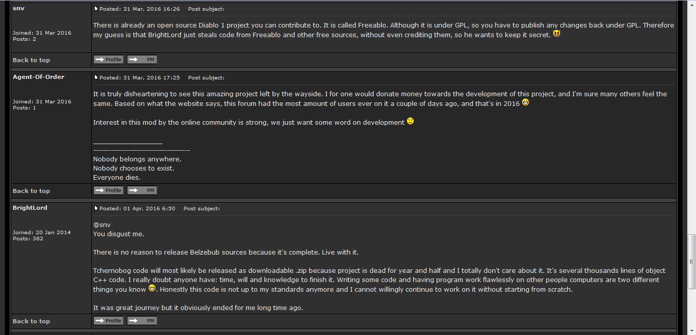Viewport: 696px width, 335px height.
Task: Click Back to top under Agent-Of-Order's post
Action: click(x=31, y=191)
